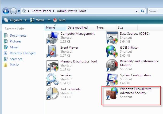
Task: Select the Memory Diagnostics Tool icon
Action: [x=52, y=65]
